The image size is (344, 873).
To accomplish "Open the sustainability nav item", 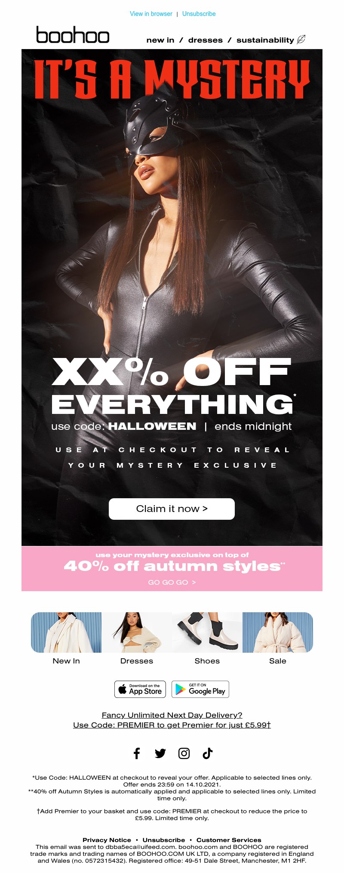I will point(265,40).
